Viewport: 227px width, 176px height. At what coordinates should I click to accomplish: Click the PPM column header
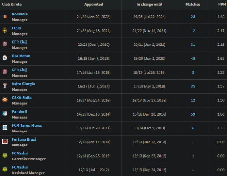click(222, 5)
